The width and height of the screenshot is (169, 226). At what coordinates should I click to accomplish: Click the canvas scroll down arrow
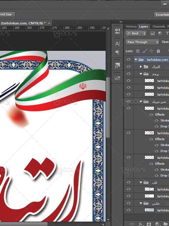[108, 220]
